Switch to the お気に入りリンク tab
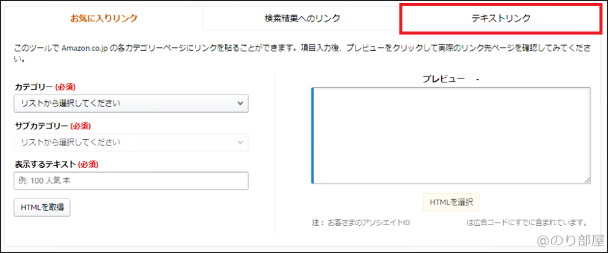This screenshot has height=253, width=608. pyautogui.click(x=104, y=18)
